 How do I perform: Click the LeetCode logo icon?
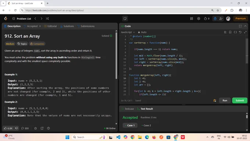point(6,18)
